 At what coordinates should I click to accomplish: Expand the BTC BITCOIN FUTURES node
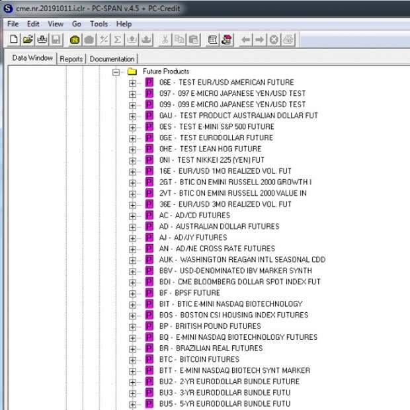coord(132,360)
